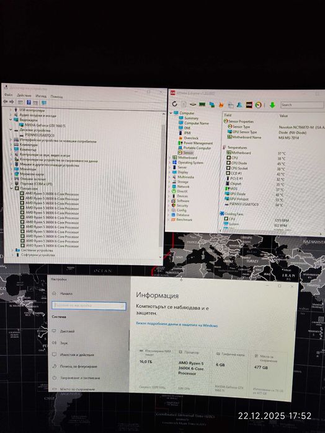Click Device Manager Forward arrow
The image size is (325, 433).
click(x=11, y=102)
